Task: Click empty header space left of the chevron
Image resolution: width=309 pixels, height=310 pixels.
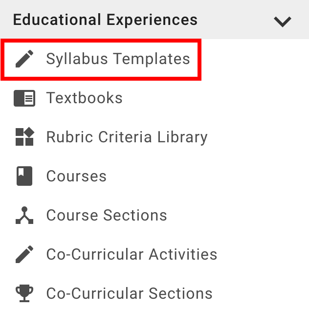Action: (235, 20)
